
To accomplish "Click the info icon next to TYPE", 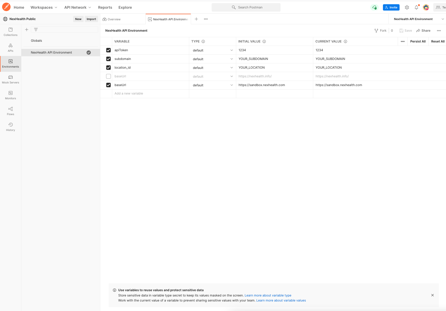I will [203, 41].
